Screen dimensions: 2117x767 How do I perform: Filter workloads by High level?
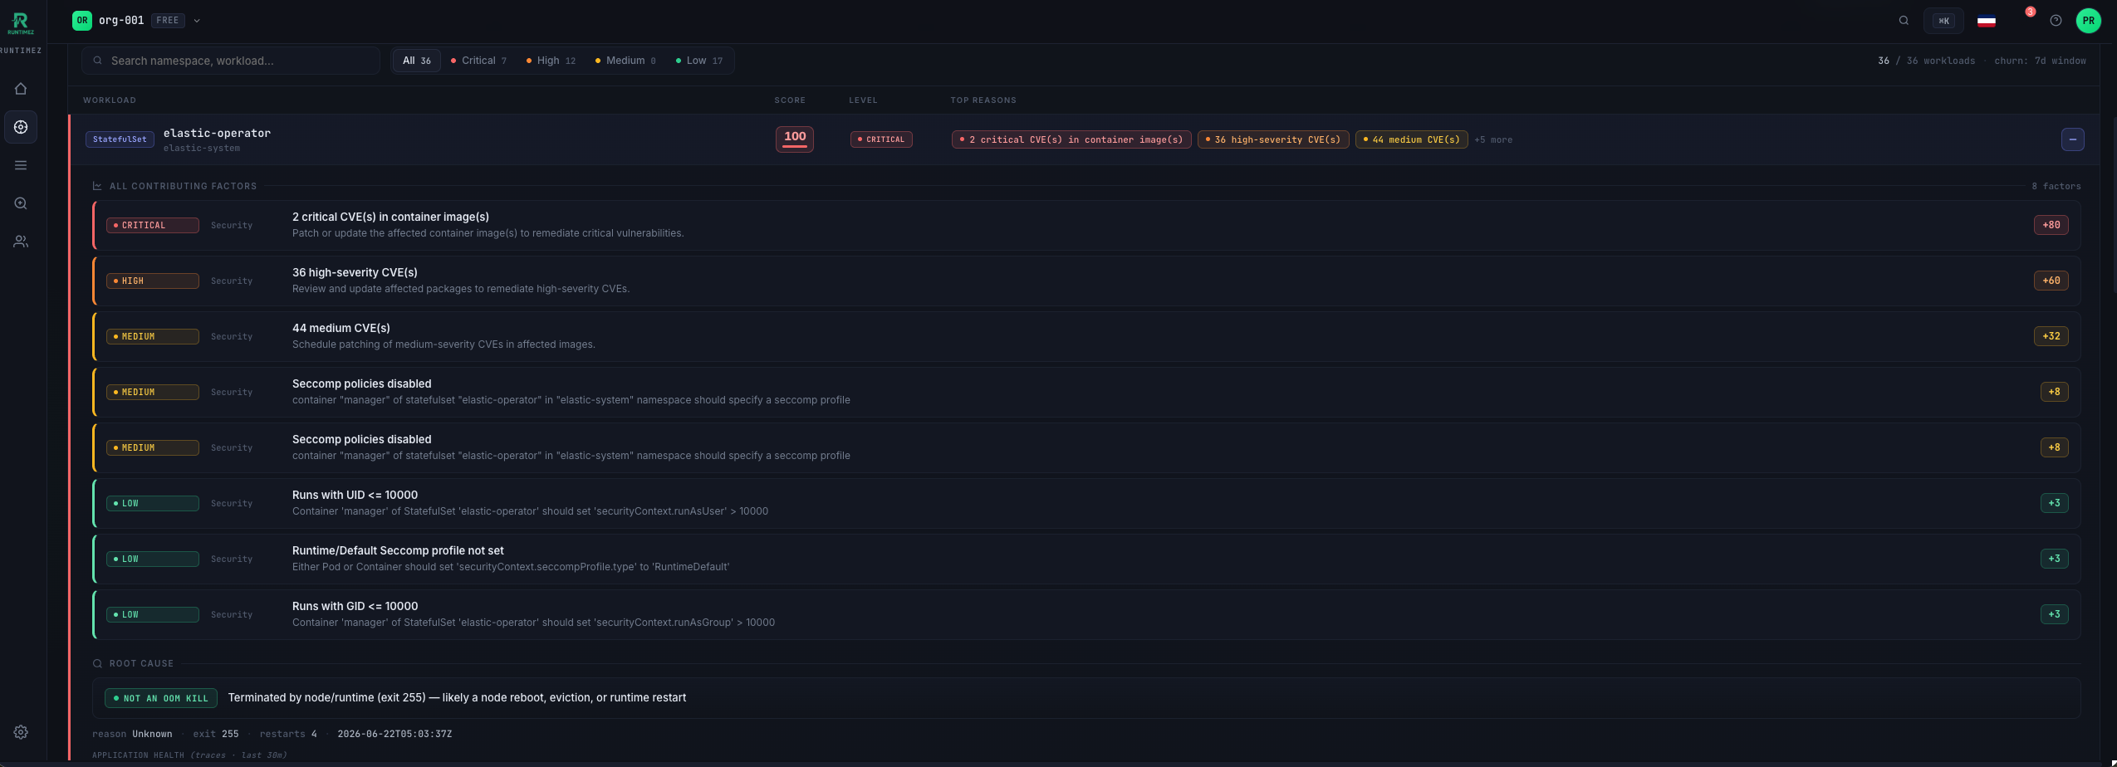click(551, 61)
